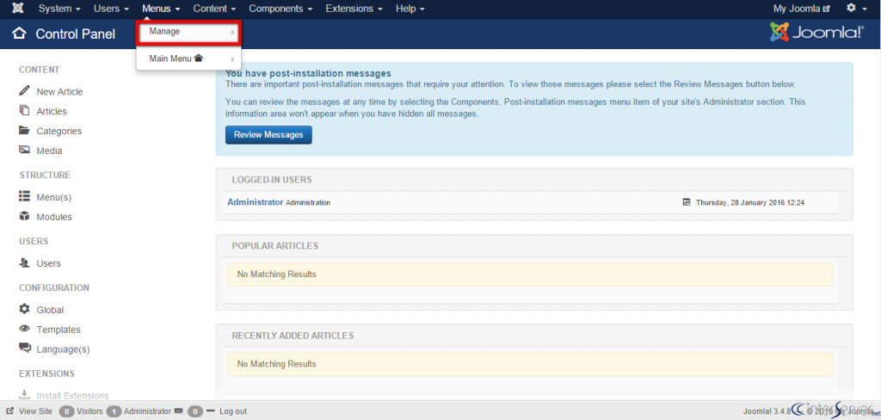Click the Articles stack icon
The height and width of the screenshot is (420, 881).
point(24,110)
